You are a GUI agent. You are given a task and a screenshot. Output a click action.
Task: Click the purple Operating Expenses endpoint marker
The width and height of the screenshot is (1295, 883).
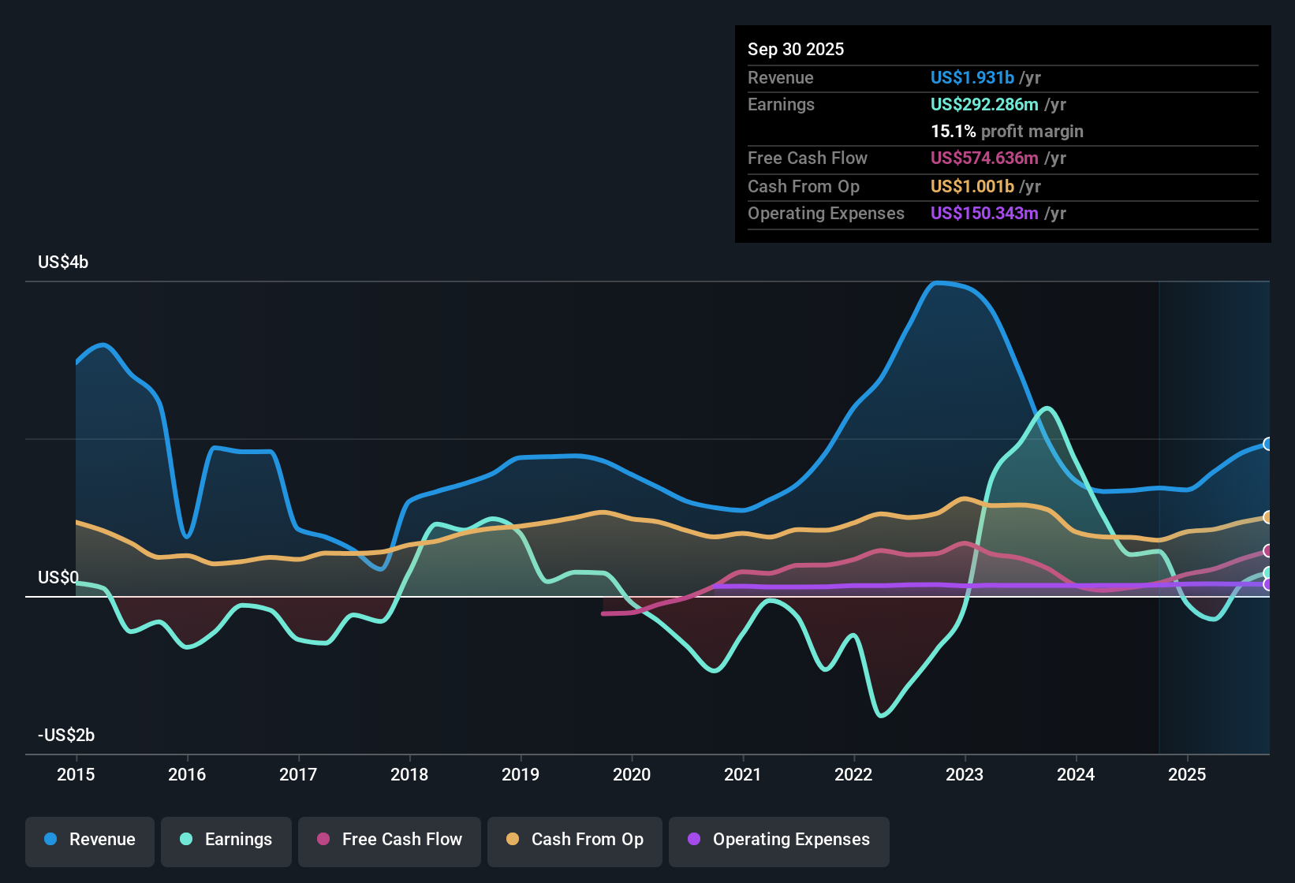[1268, 584]
